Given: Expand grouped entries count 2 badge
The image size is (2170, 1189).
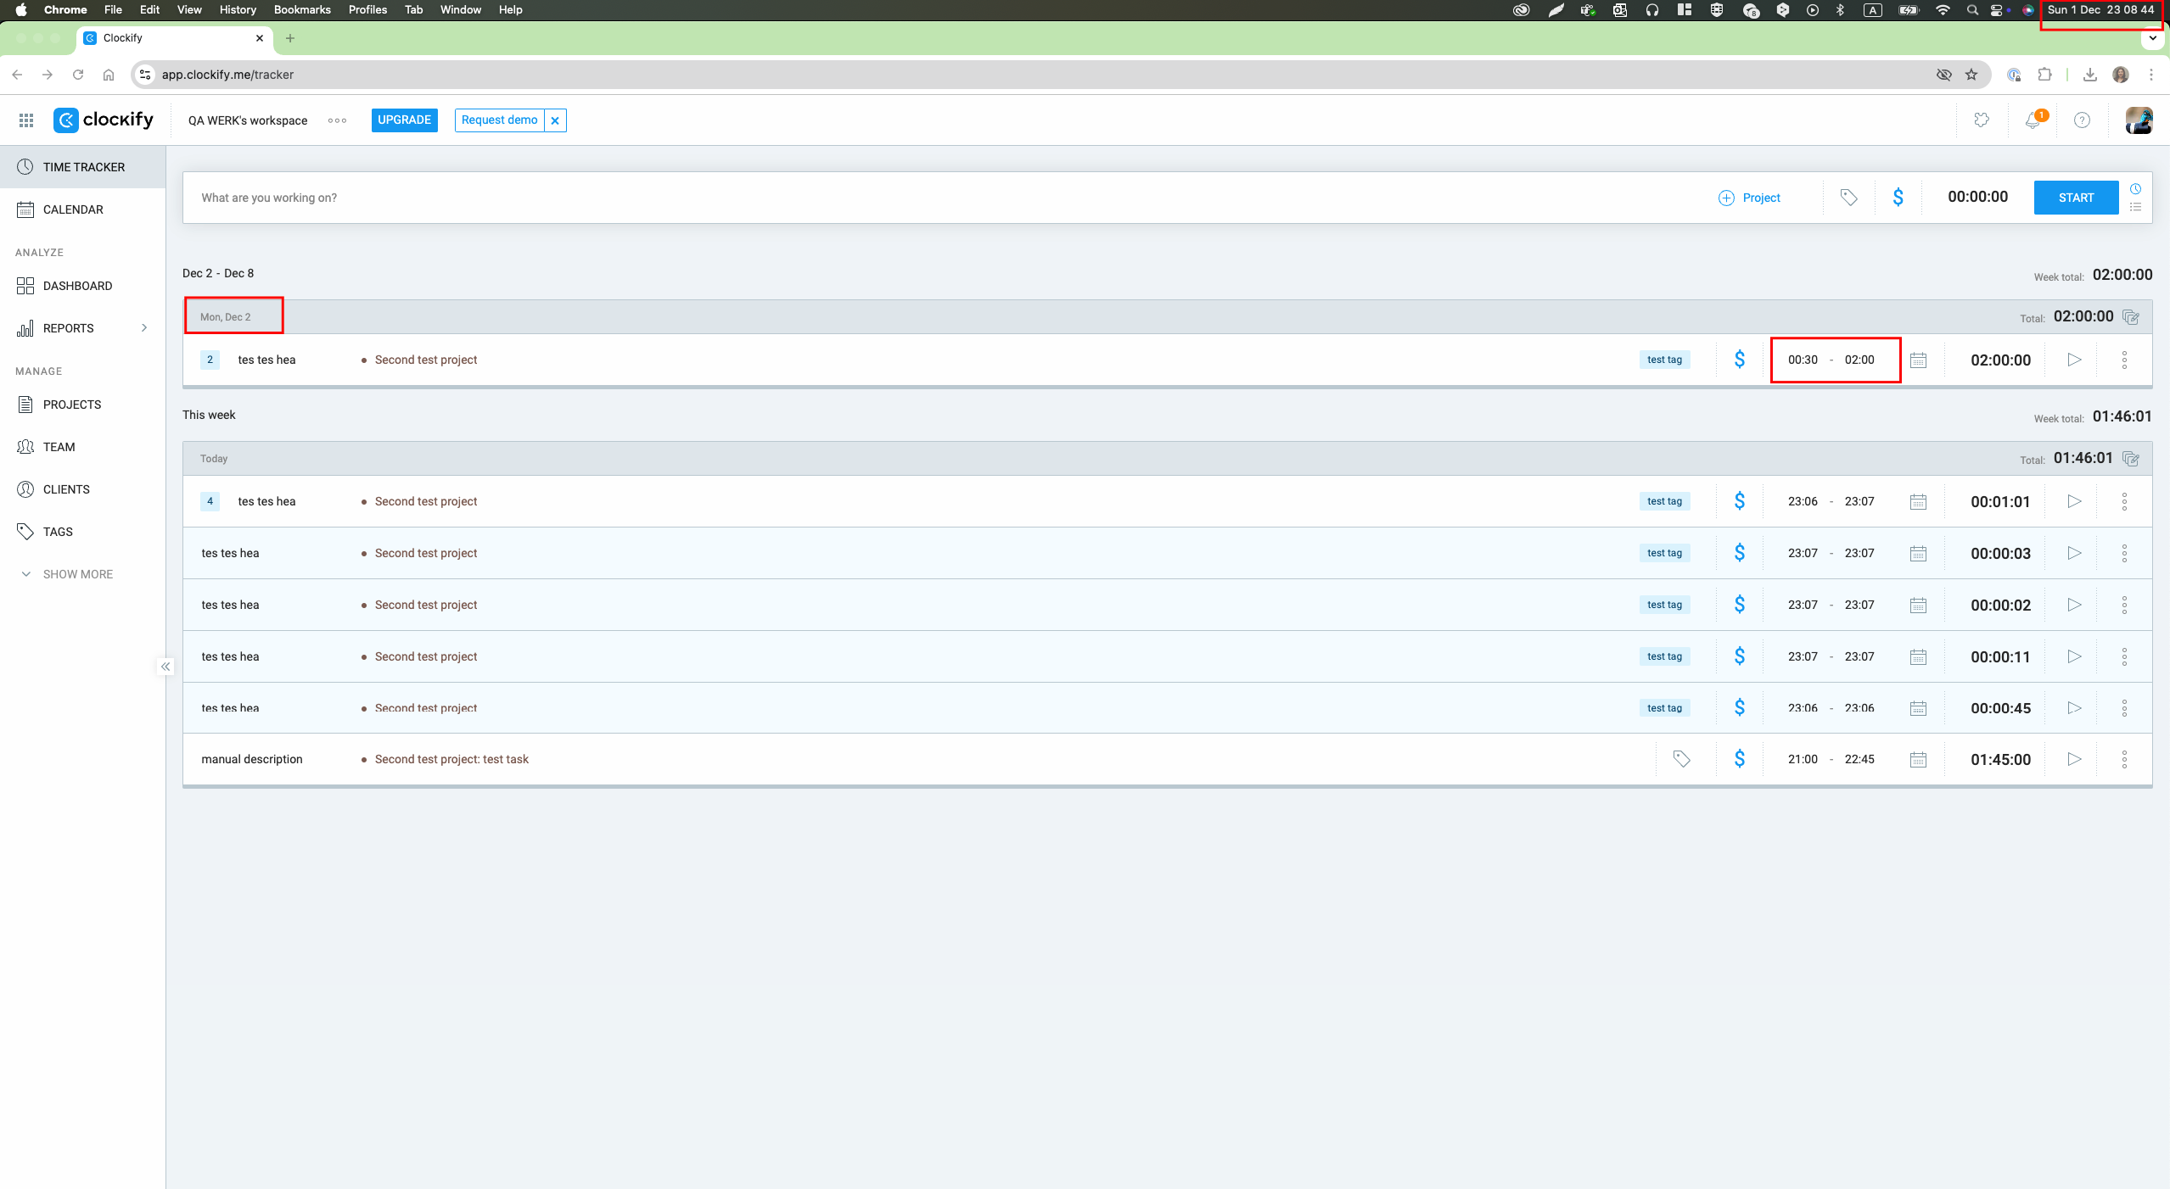Looking at the screenshot, I should (x=210, y=360).
